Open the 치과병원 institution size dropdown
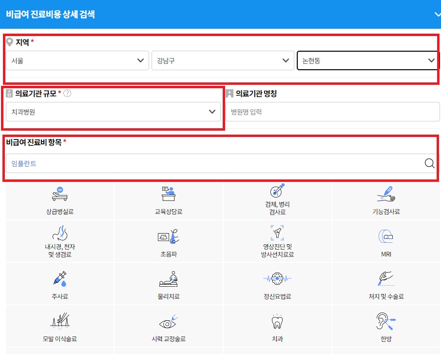441x354 pixels. 113,112
